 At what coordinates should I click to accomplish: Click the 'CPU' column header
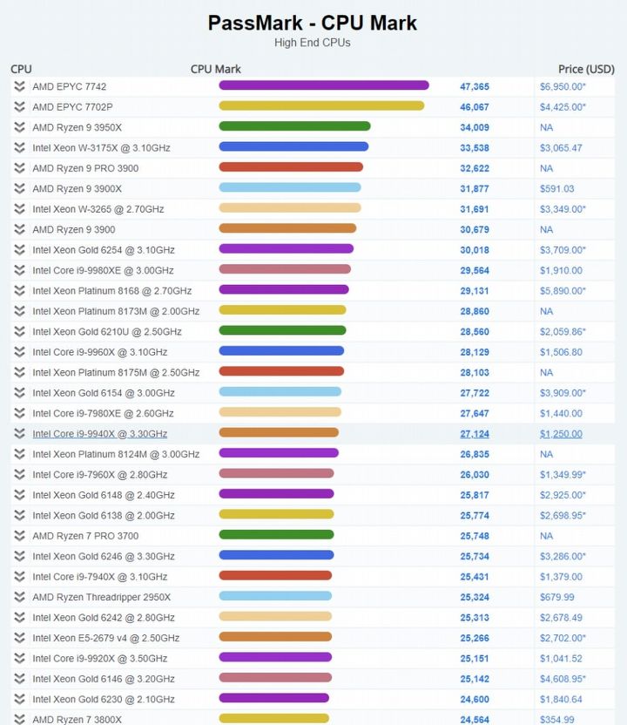click(x=21, y=69)
